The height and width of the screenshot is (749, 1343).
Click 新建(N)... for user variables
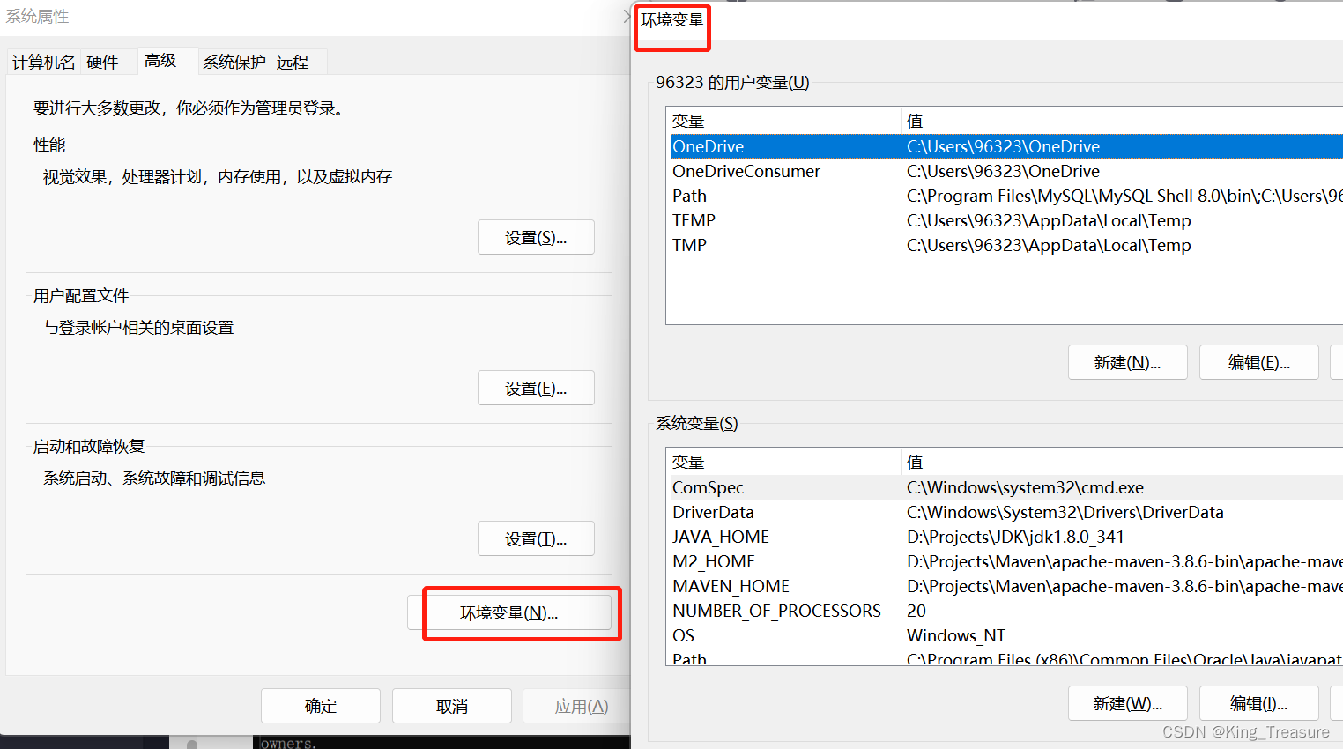pos(1127,362)
